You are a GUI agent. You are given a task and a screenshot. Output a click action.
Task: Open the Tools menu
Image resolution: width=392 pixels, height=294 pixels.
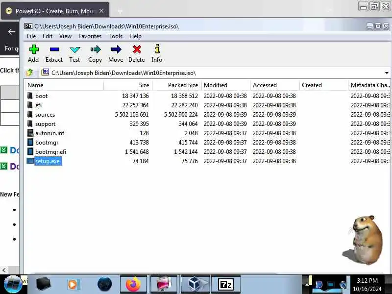116,36
